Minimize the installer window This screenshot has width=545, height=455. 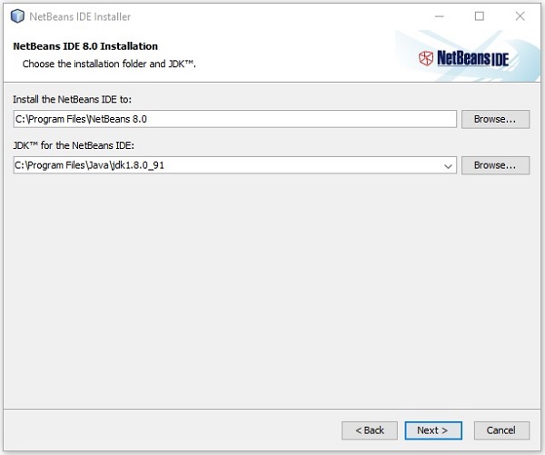[x=439, y=16]
